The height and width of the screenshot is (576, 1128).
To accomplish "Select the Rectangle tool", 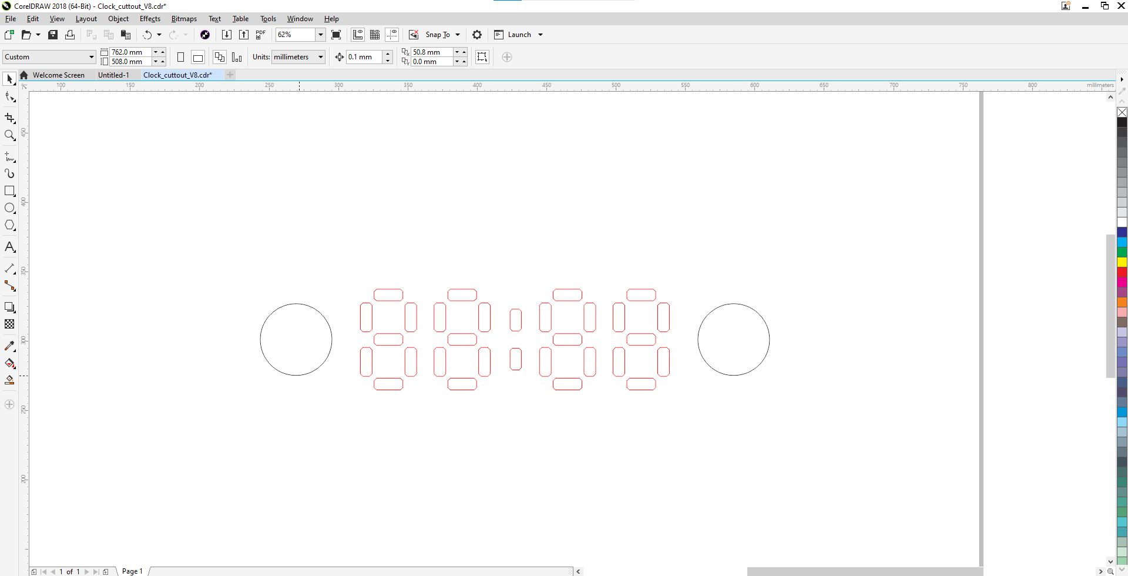I will tap(9, 191).
